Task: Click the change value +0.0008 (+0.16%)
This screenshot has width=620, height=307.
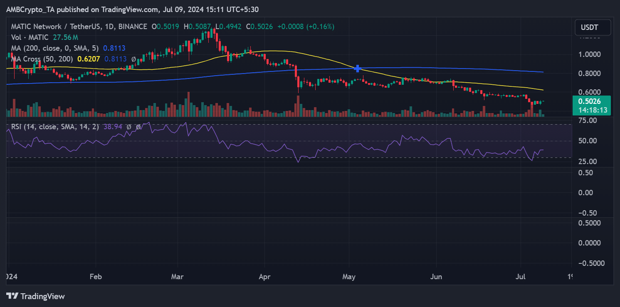Action: pos(306,27)
